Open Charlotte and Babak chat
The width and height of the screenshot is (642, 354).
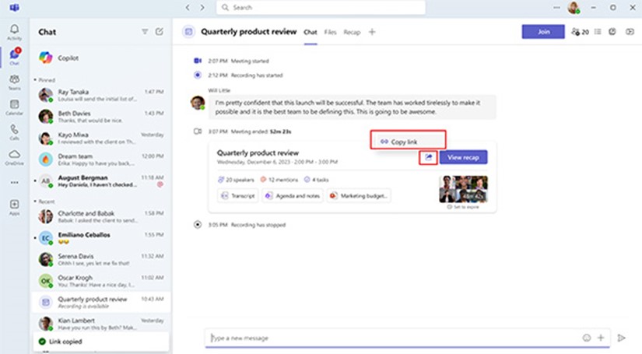pos(100,216)
